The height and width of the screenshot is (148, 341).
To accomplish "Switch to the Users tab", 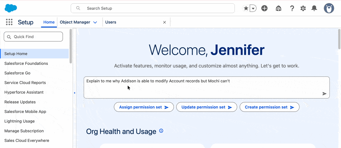I will pyautogui.click(x=111, y=22).
